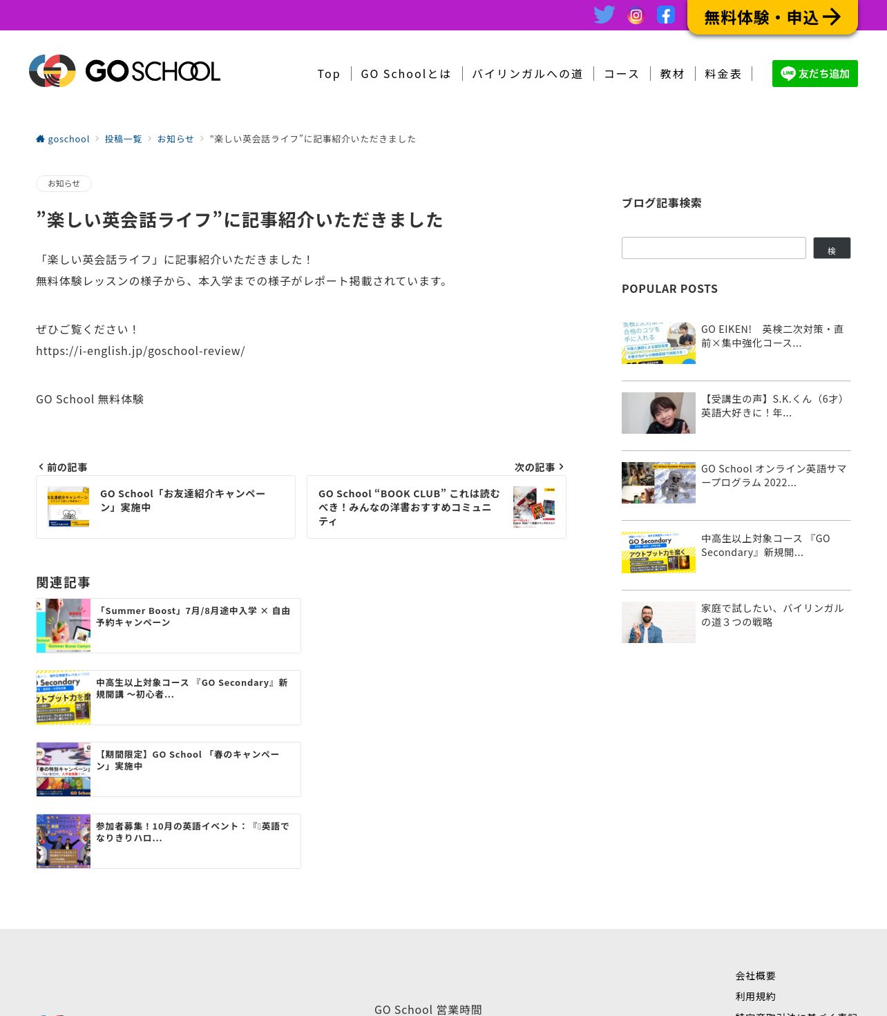Open the 投稿一覧 breadcrumb link
The image size is (887, 1016).
click(123, 139)
